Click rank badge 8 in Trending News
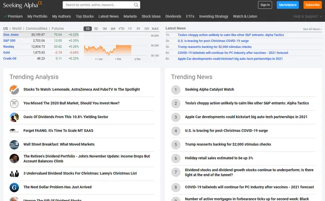 176,187
